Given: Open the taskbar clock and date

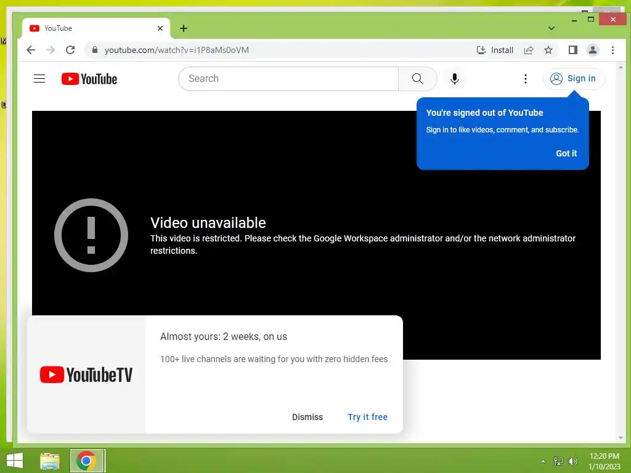Looking at the screenshot, I should [604, 461].
